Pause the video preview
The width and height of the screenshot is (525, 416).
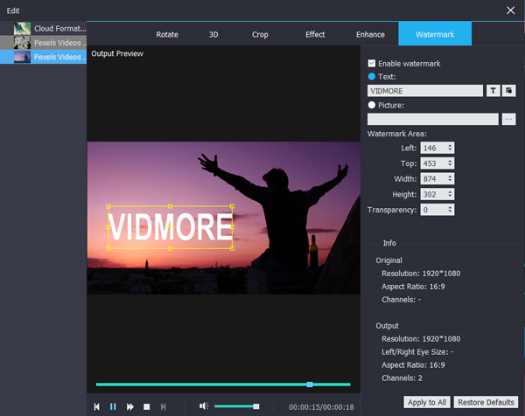click(113, 406)
